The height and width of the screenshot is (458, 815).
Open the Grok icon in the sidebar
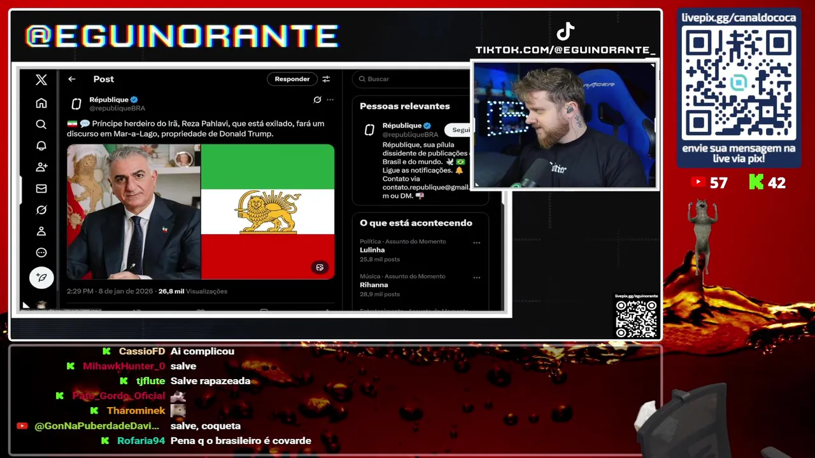click(41, 209)
